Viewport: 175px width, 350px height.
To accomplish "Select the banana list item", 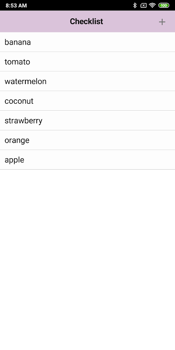I will tap(87, 42).
